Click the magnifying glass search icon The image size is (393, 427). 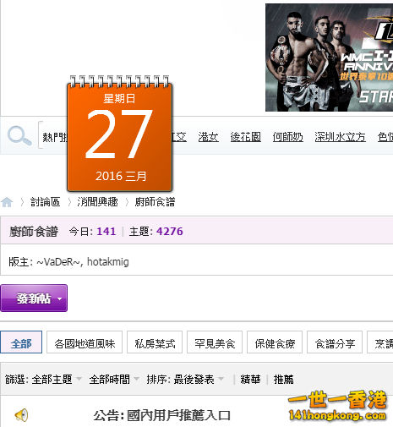click(19, 136)
